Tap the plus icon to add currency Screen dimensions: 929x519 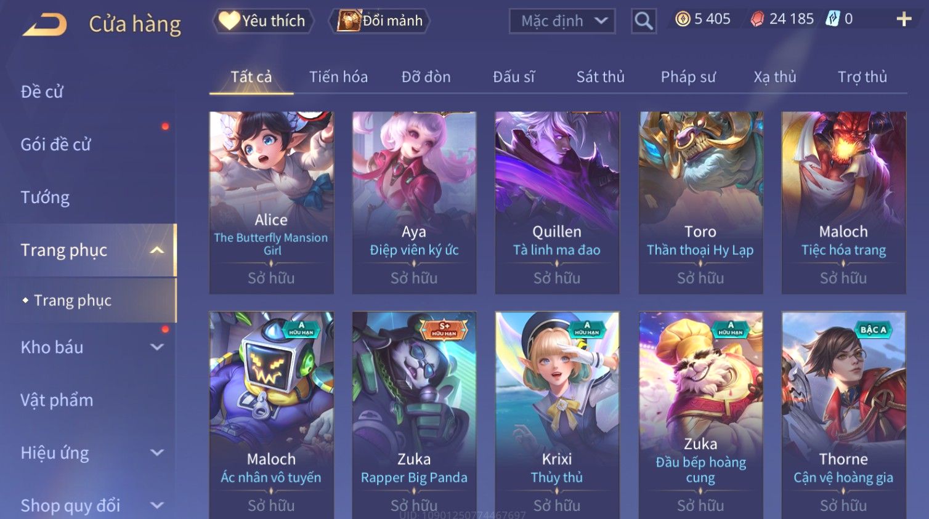pyautogui.click(x=904, y=20)
